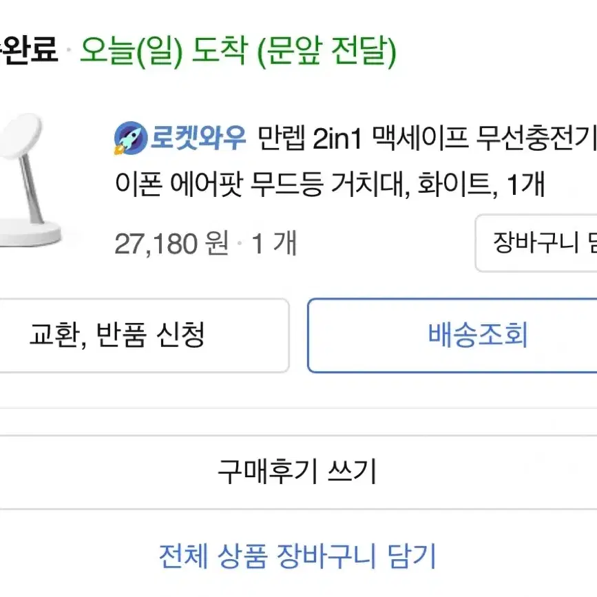The image size is (597, 597).
Task: Request exchange or return with 교환, 반품 신청
Action: (x=144, y=335)
